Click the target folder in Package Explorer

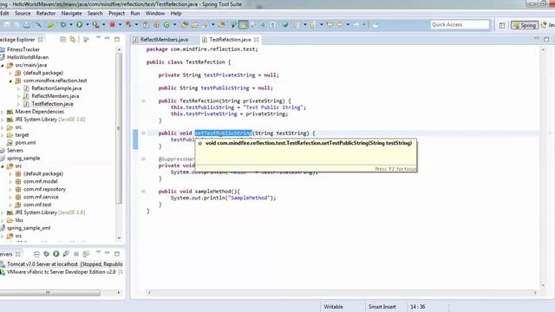coord(22,135)
